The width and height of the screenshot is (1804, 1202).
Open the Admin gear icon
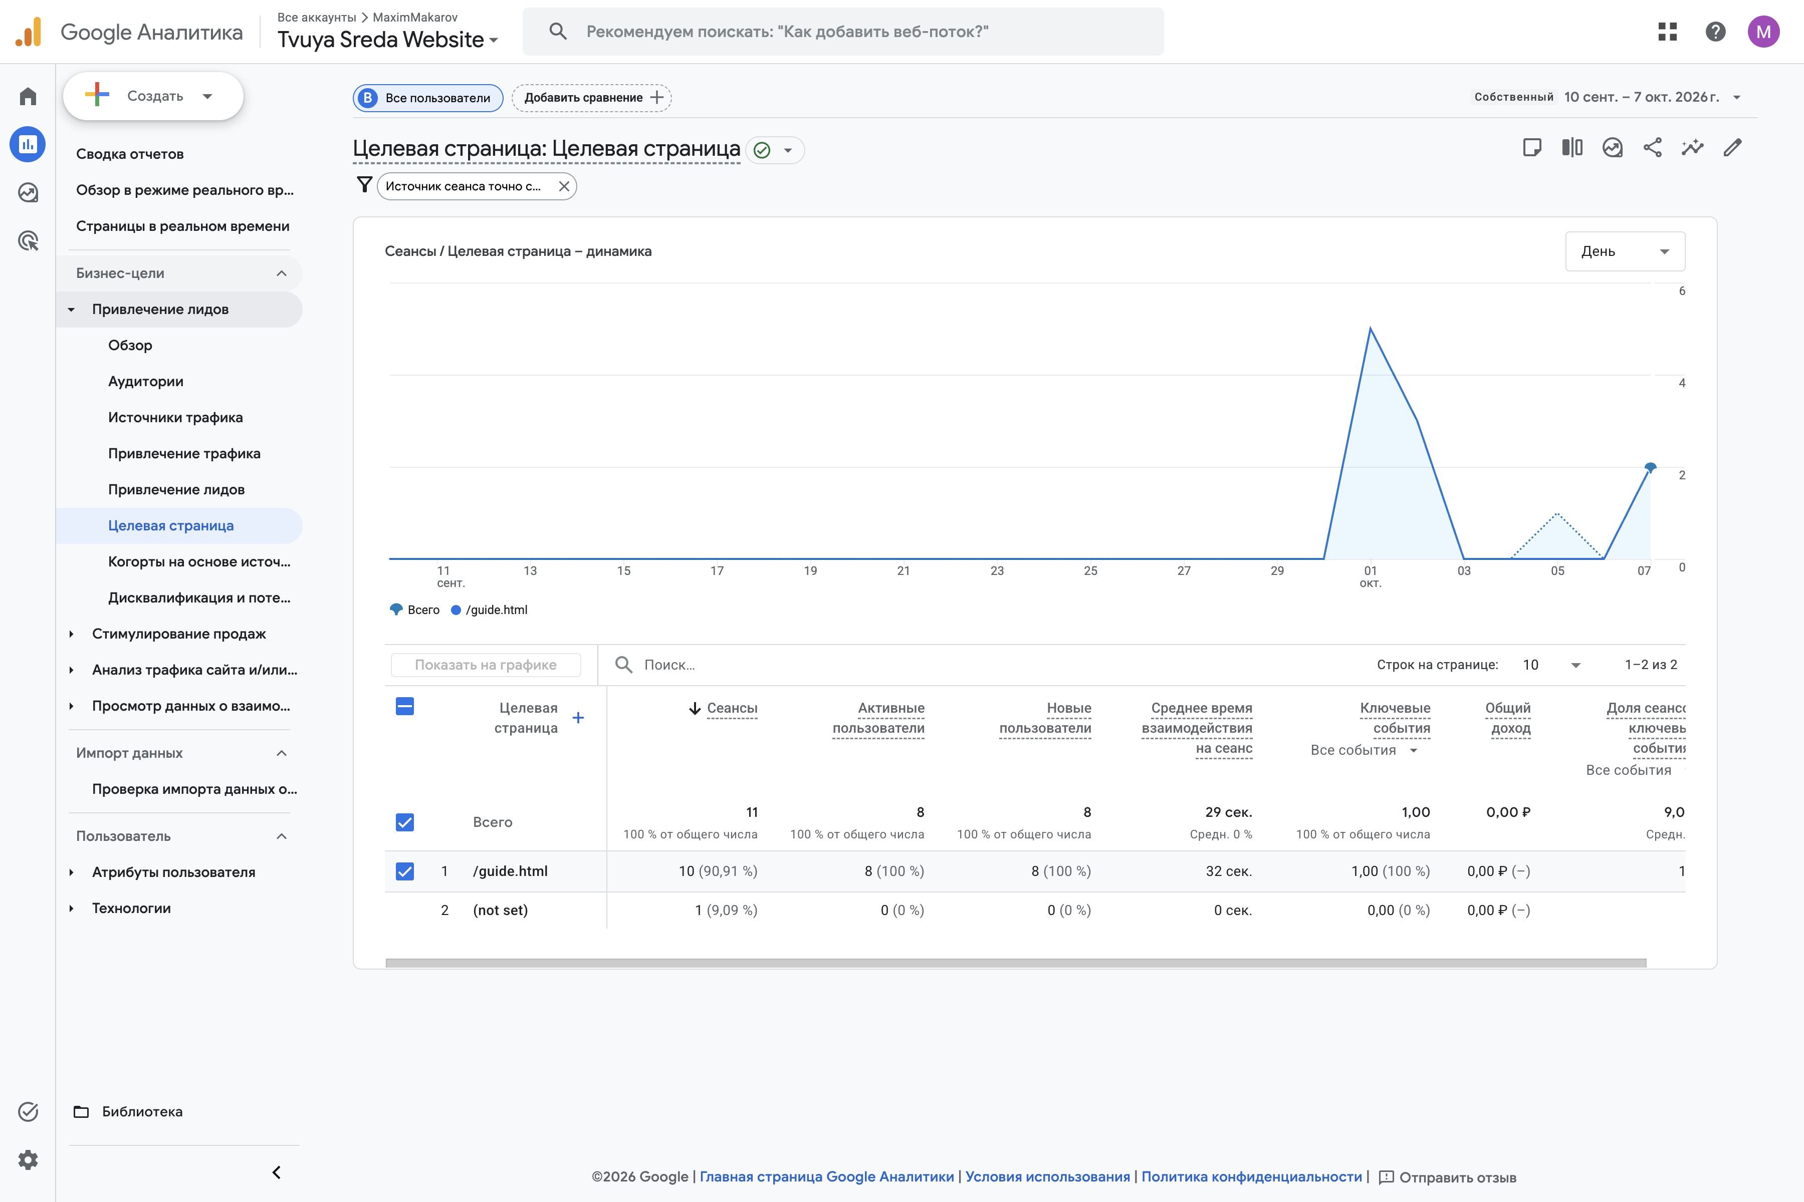click(x=29, y=1160)
